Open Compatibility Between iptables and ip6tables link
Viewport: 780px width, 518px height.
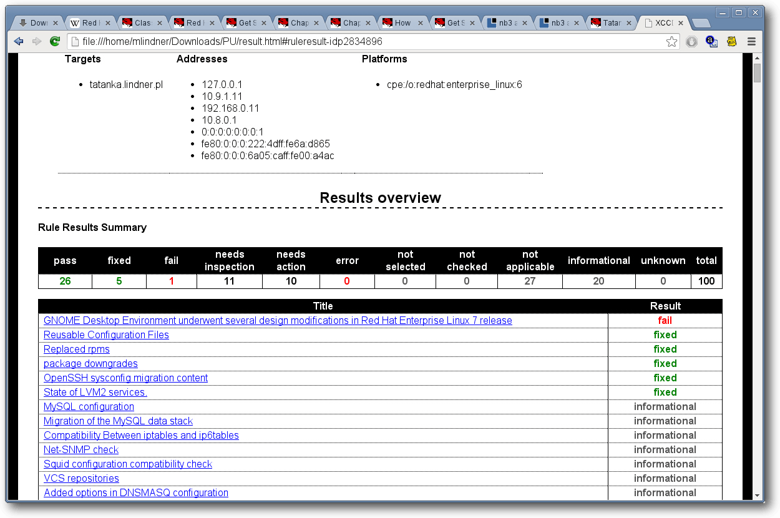[x=141, y=436]
